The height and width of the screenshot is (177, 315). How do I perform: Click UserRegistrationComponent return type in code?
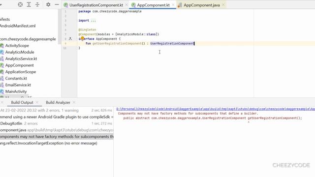[172, 44]
